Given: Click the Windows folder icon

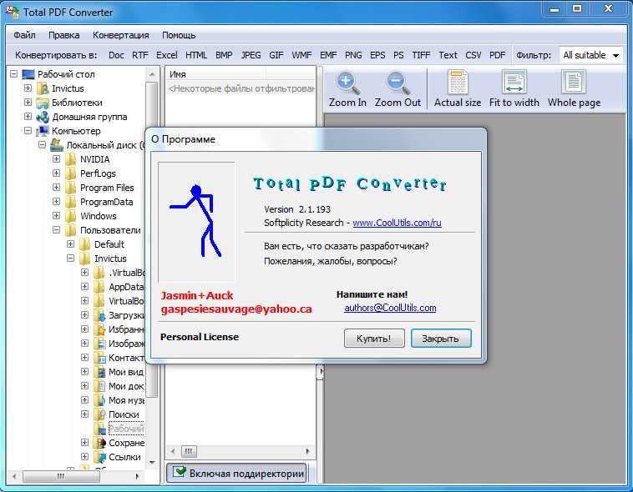Looking at the screenshot, I should coord(71,216).
